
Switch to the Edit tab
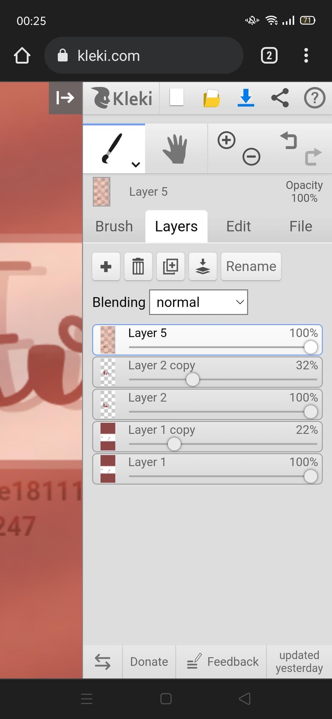pyautogui.click(x=239, y=226)
